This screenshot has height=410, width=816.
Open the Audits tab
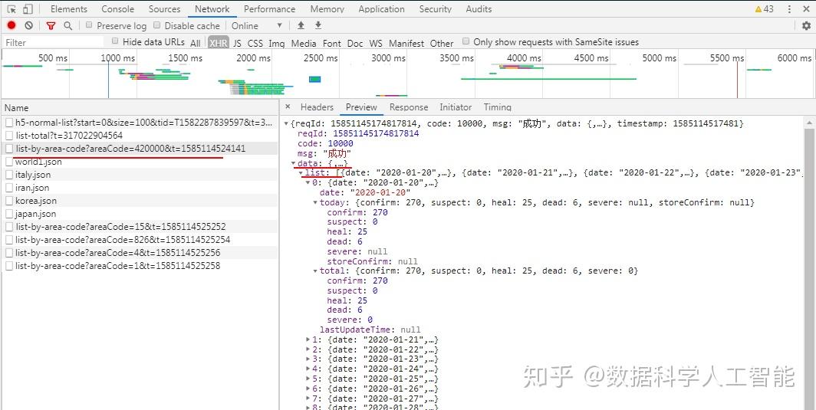pyautogui.click(x=479, y=9)
